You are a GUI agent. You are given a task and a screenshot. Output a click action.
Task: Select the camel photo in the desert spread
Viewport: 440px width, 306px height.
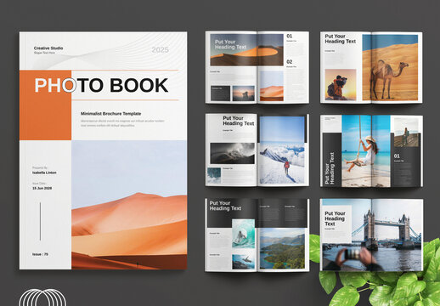[x=390, y=67]
